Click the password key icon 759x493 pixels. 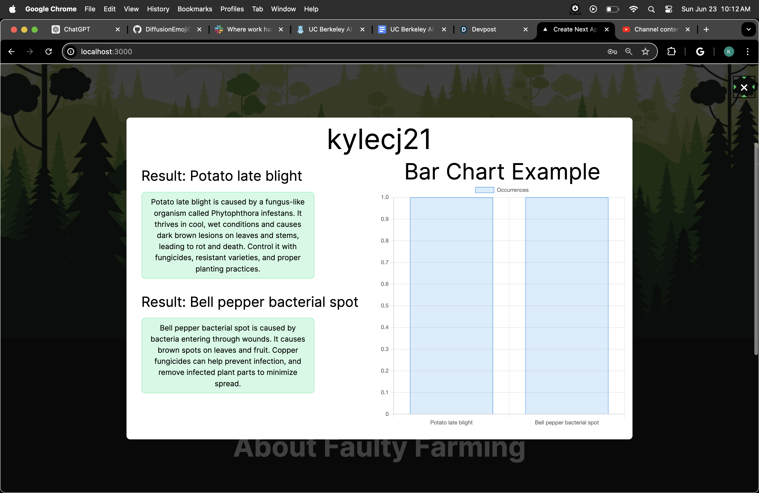pos(612,52)
